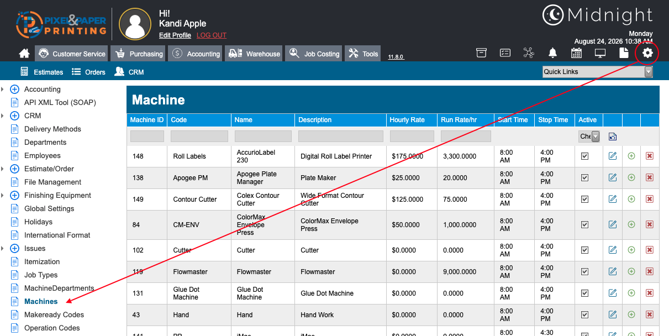Image resolution: width=669 pixels, height=336 pixels.
Task: Sort by Machine ID column header
Action: [147, 120]
